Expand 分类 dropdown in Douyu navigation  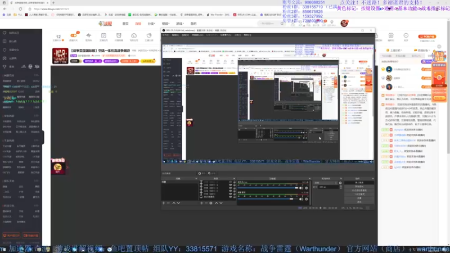[151, 24]
